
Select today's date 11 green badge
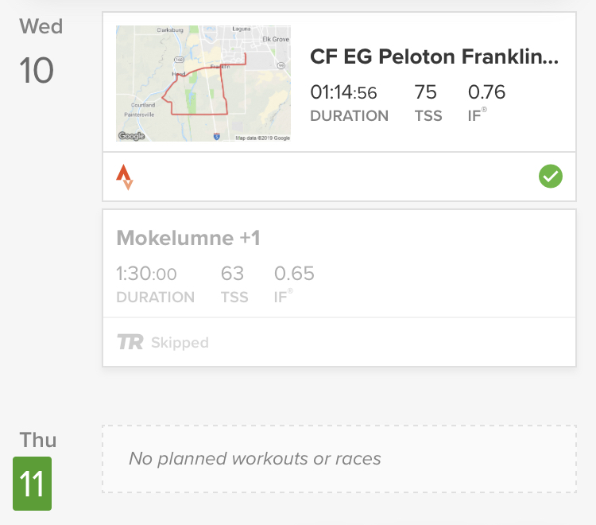point(33,484)
